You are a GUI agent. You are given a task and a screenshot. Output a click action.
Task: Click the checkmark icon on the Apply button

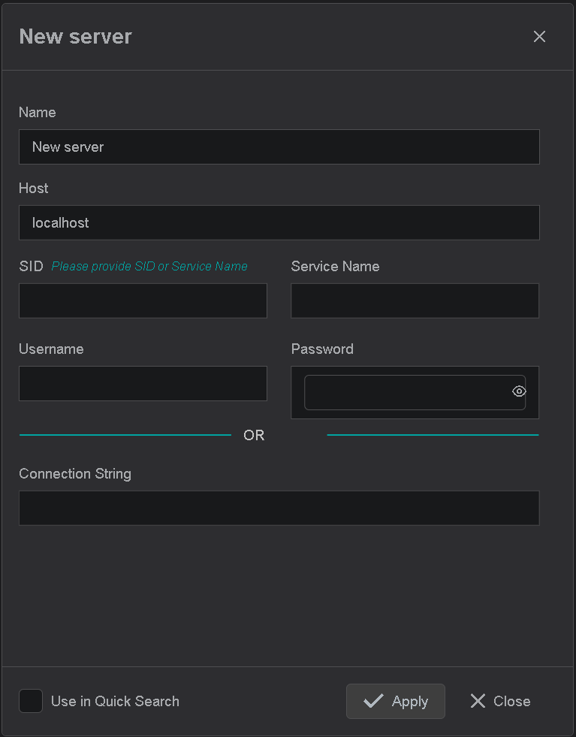(x=373, y=700)
